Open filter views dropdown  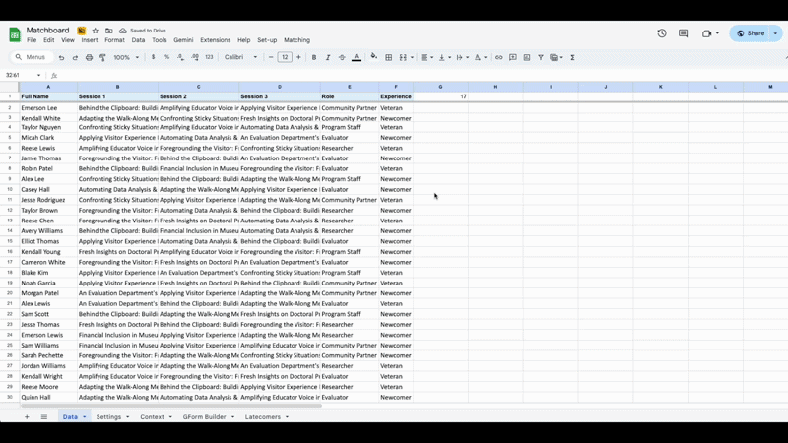[557, 57]
